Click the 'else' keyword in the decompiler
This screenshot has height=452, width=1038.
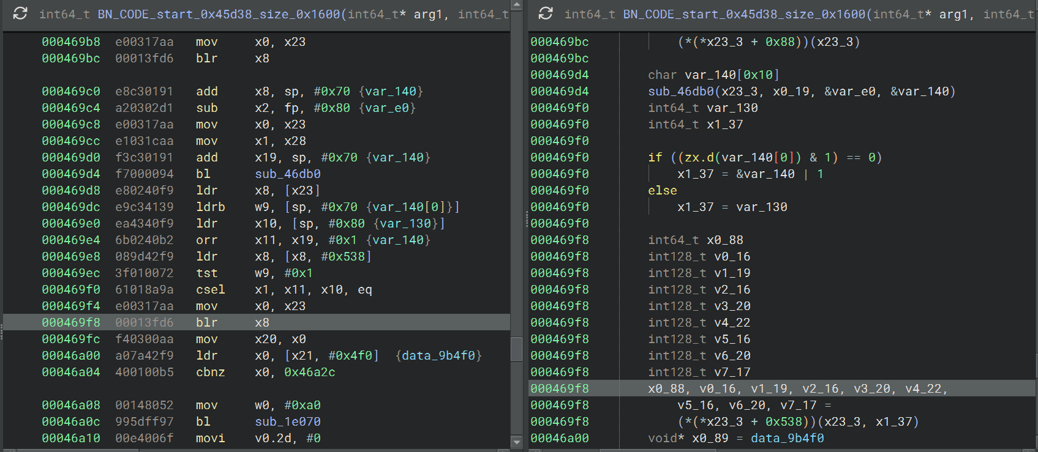(662, 191)
